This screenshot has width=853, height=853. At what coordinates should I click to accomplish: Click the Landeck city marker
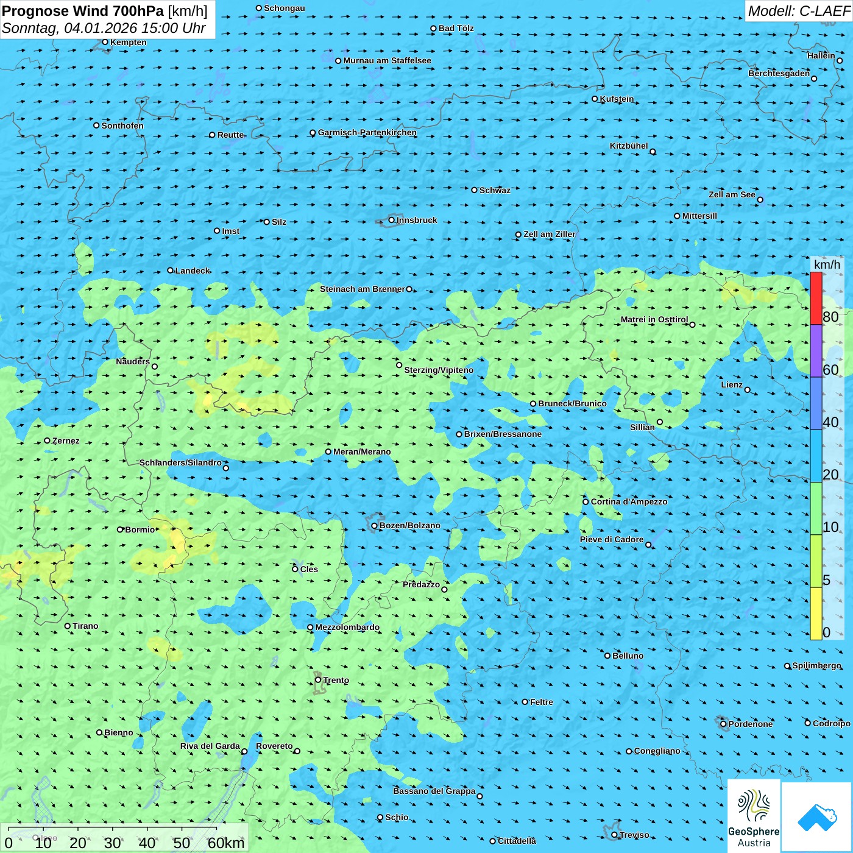(170, 270)
